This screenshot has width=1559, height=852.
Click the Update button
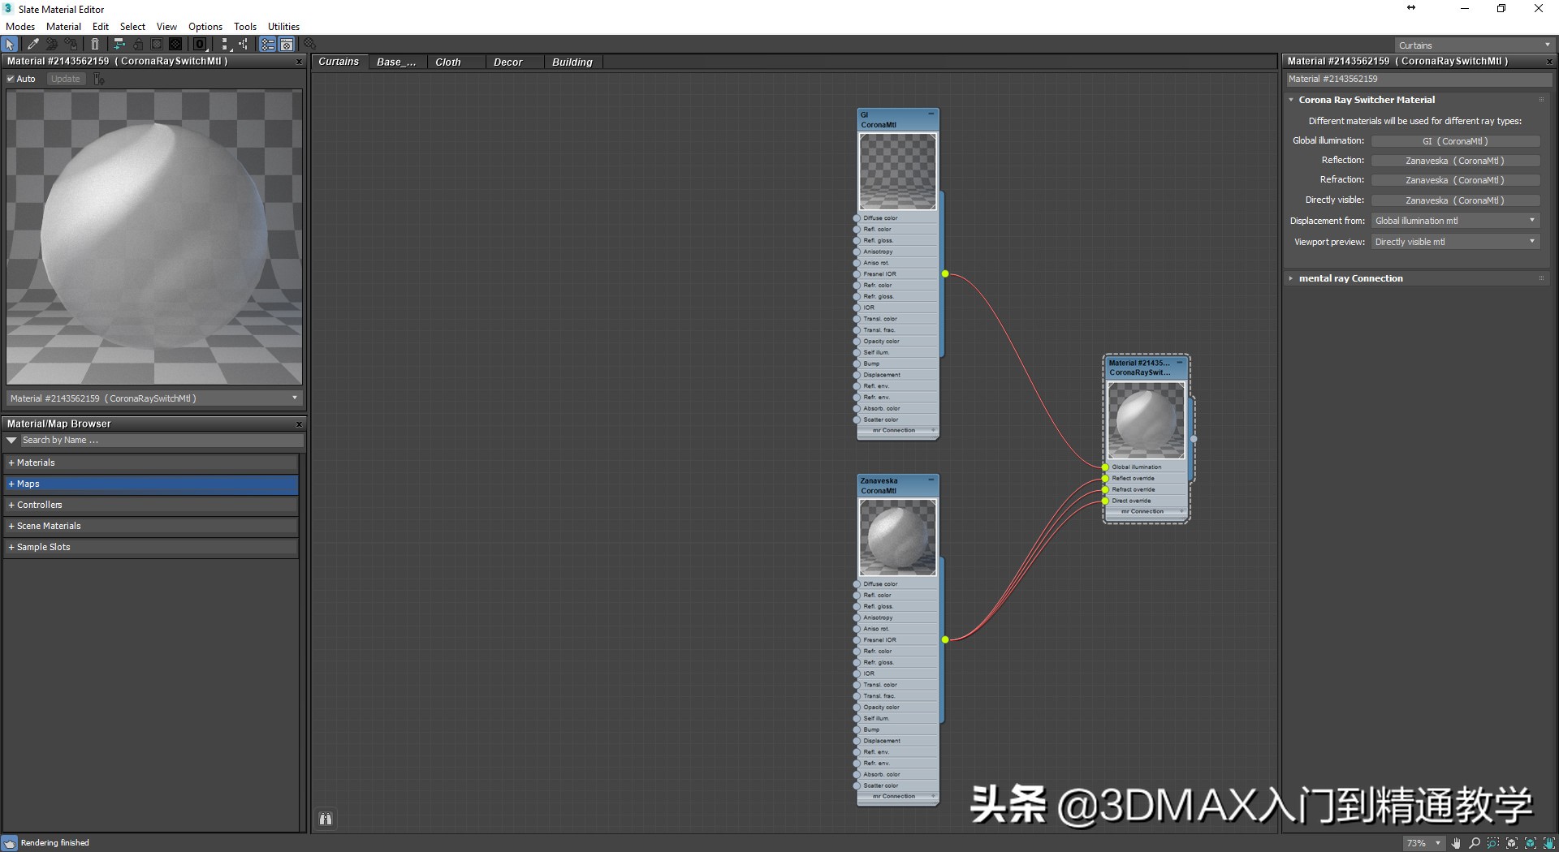pyautogui.click(x=65, y=79)
